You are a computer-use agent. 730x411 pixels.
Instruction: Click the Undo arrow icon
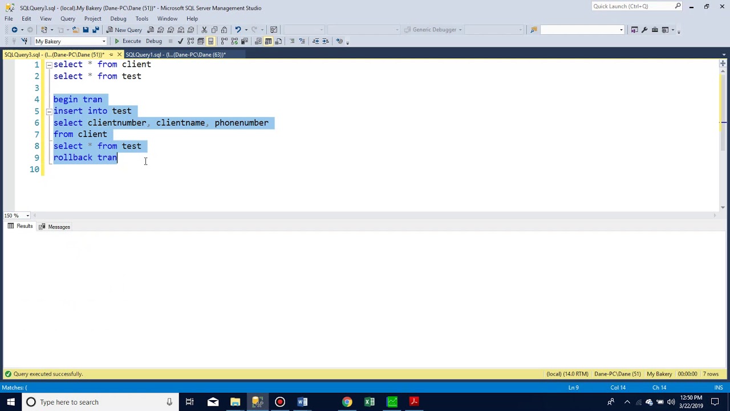click(238, 30)
